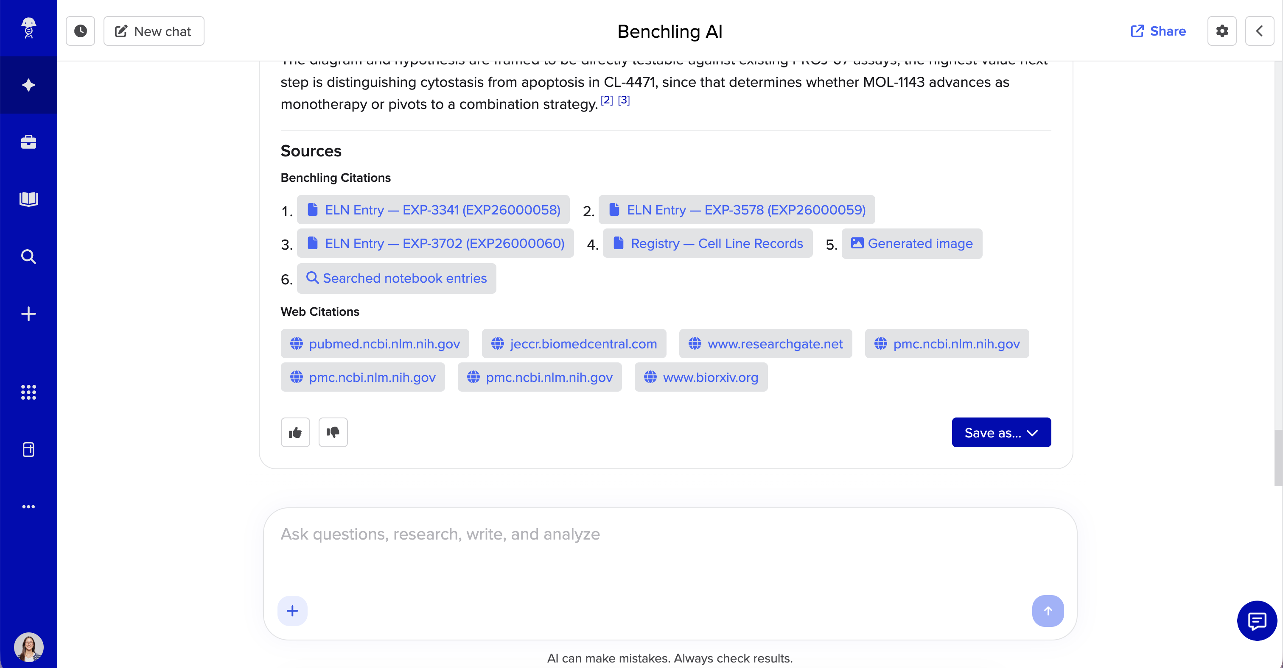Open www.researchgate.net web citation
1283x668 pixels.
(x=765, y=344)
